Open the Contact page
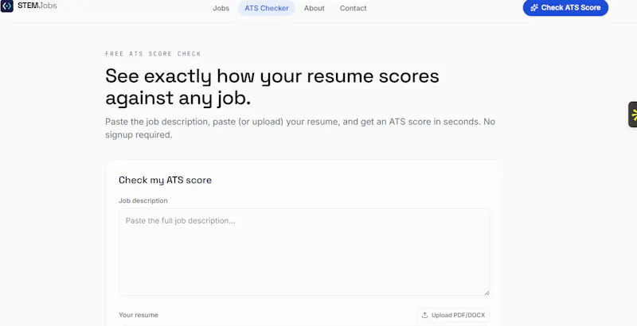The height and width of the screenshot is (326, 637). click(353, 8)
